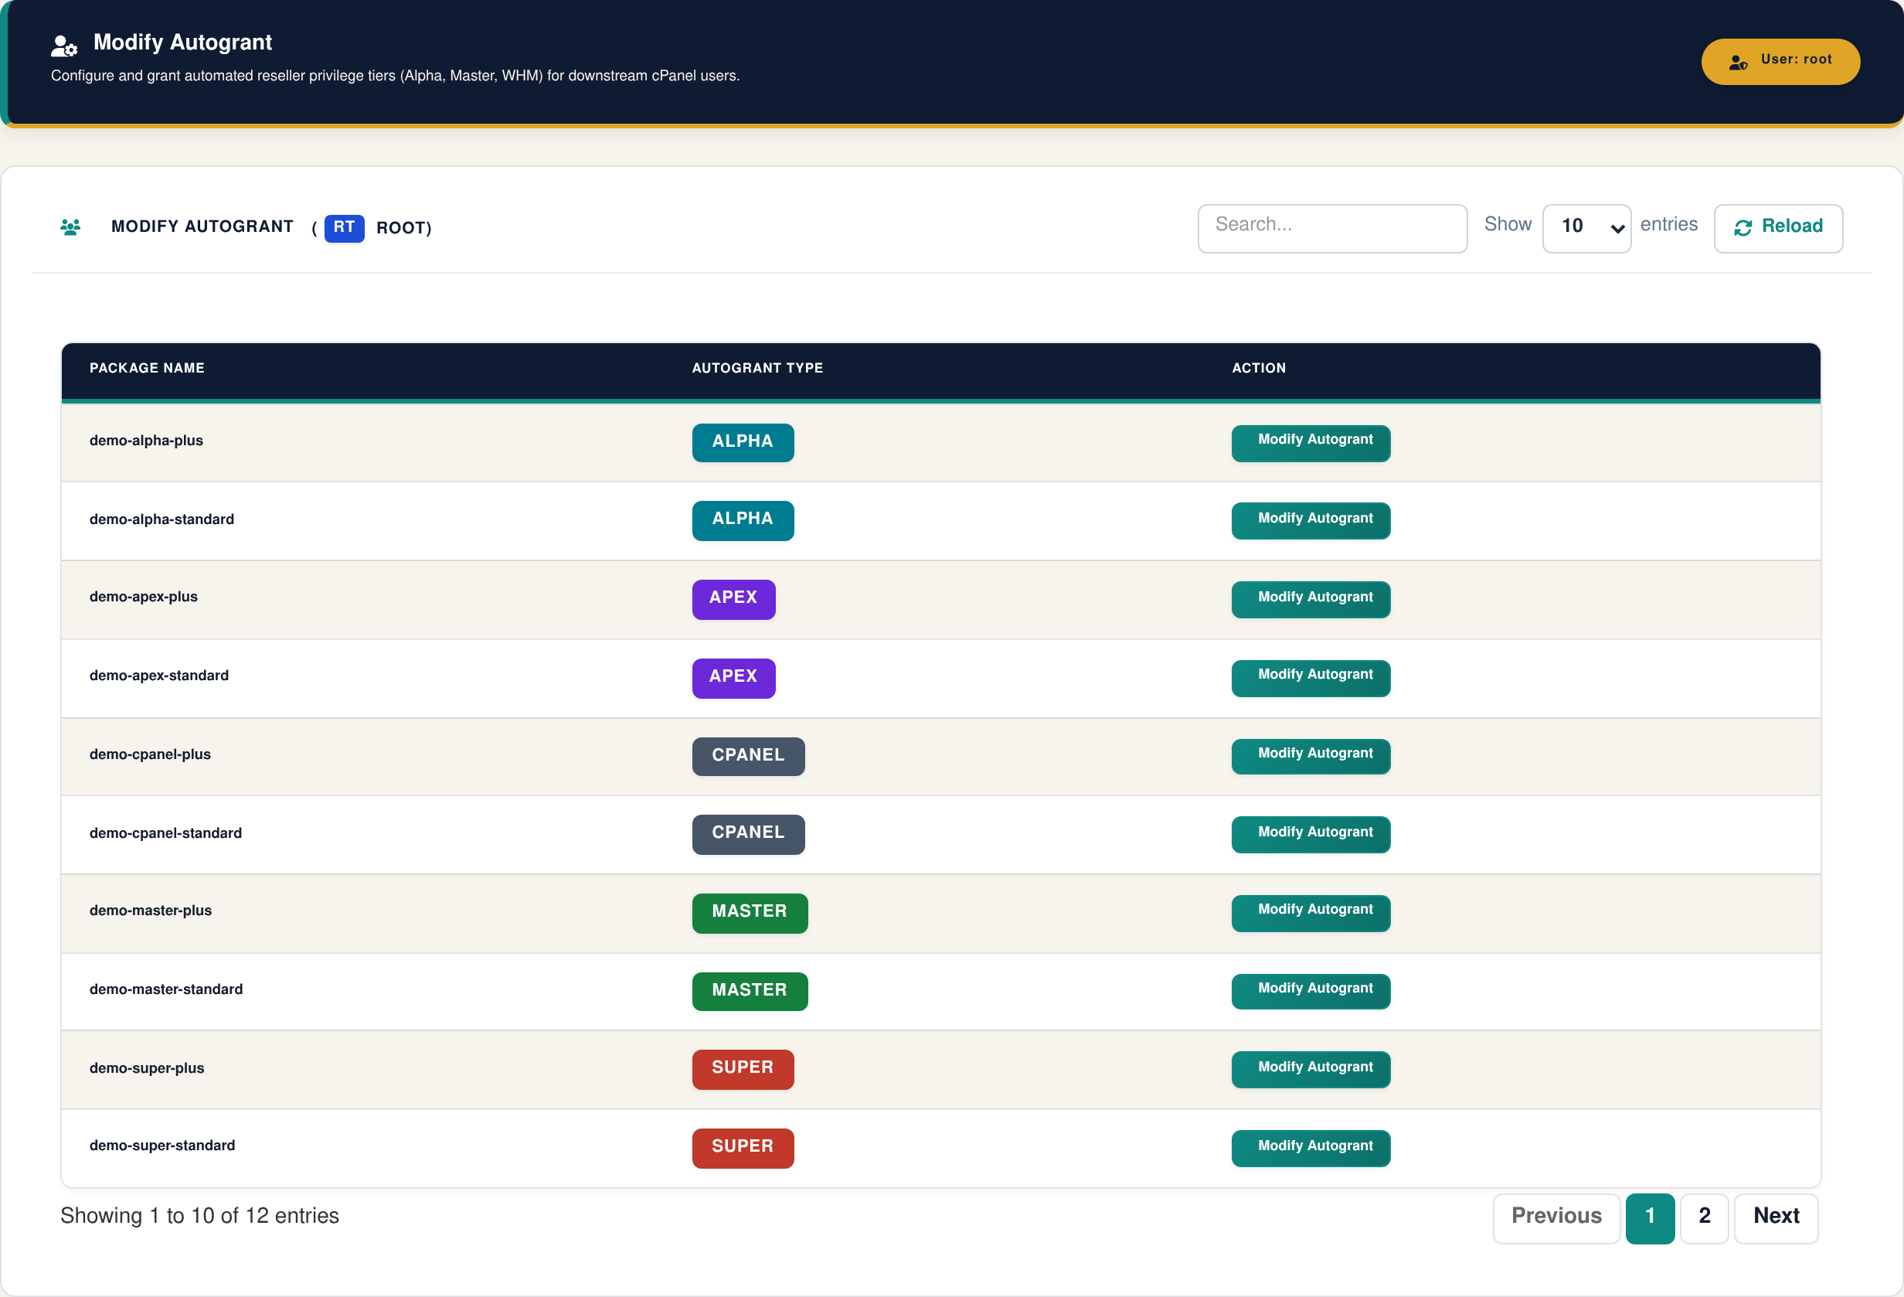Viewport: 1904px width, 1297px height.
Task: Click MASTER badge in demo-master-plus row
Action: [750, 913]
